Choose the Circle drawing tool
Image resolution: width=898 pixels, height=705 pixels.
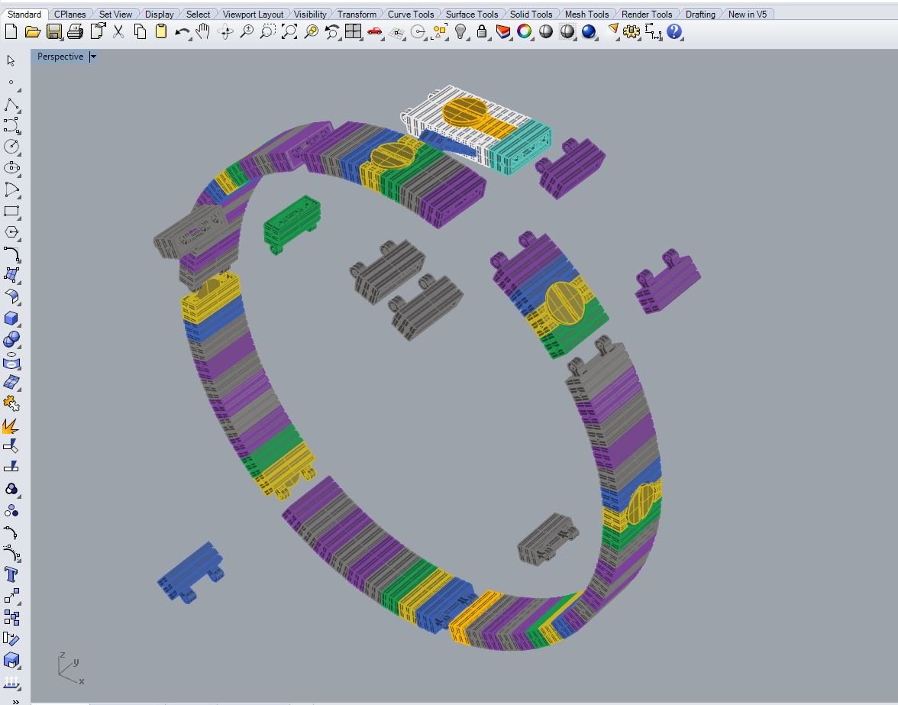pos(11,146)
